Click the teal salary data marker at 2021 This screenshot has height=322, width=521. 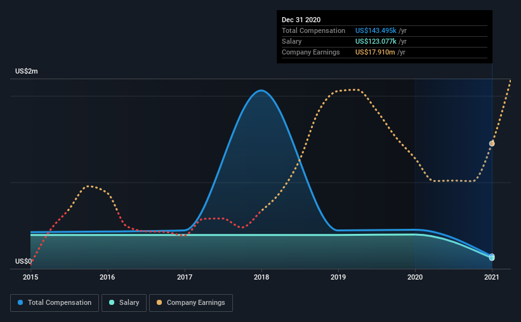coord(492,258)
